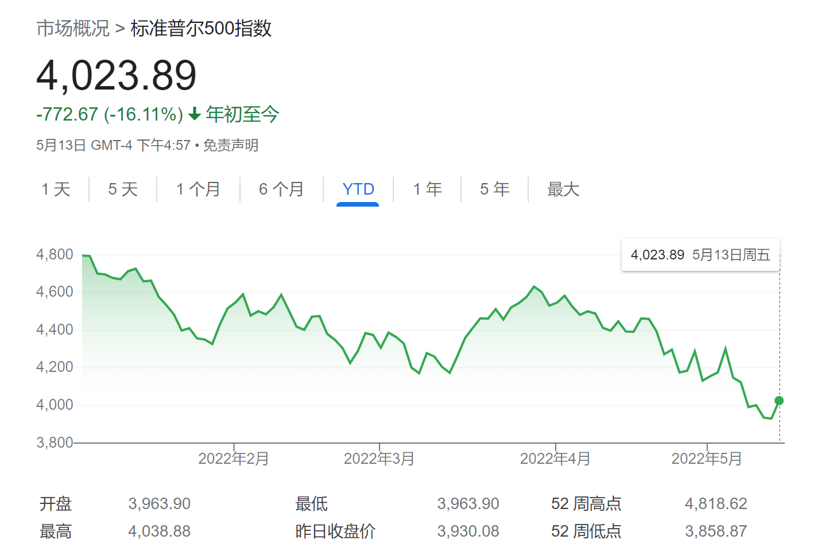Click the -772.67 (-16.11%) change text
Viewport: 817px width, 555px height.
[x=110, y=114]
